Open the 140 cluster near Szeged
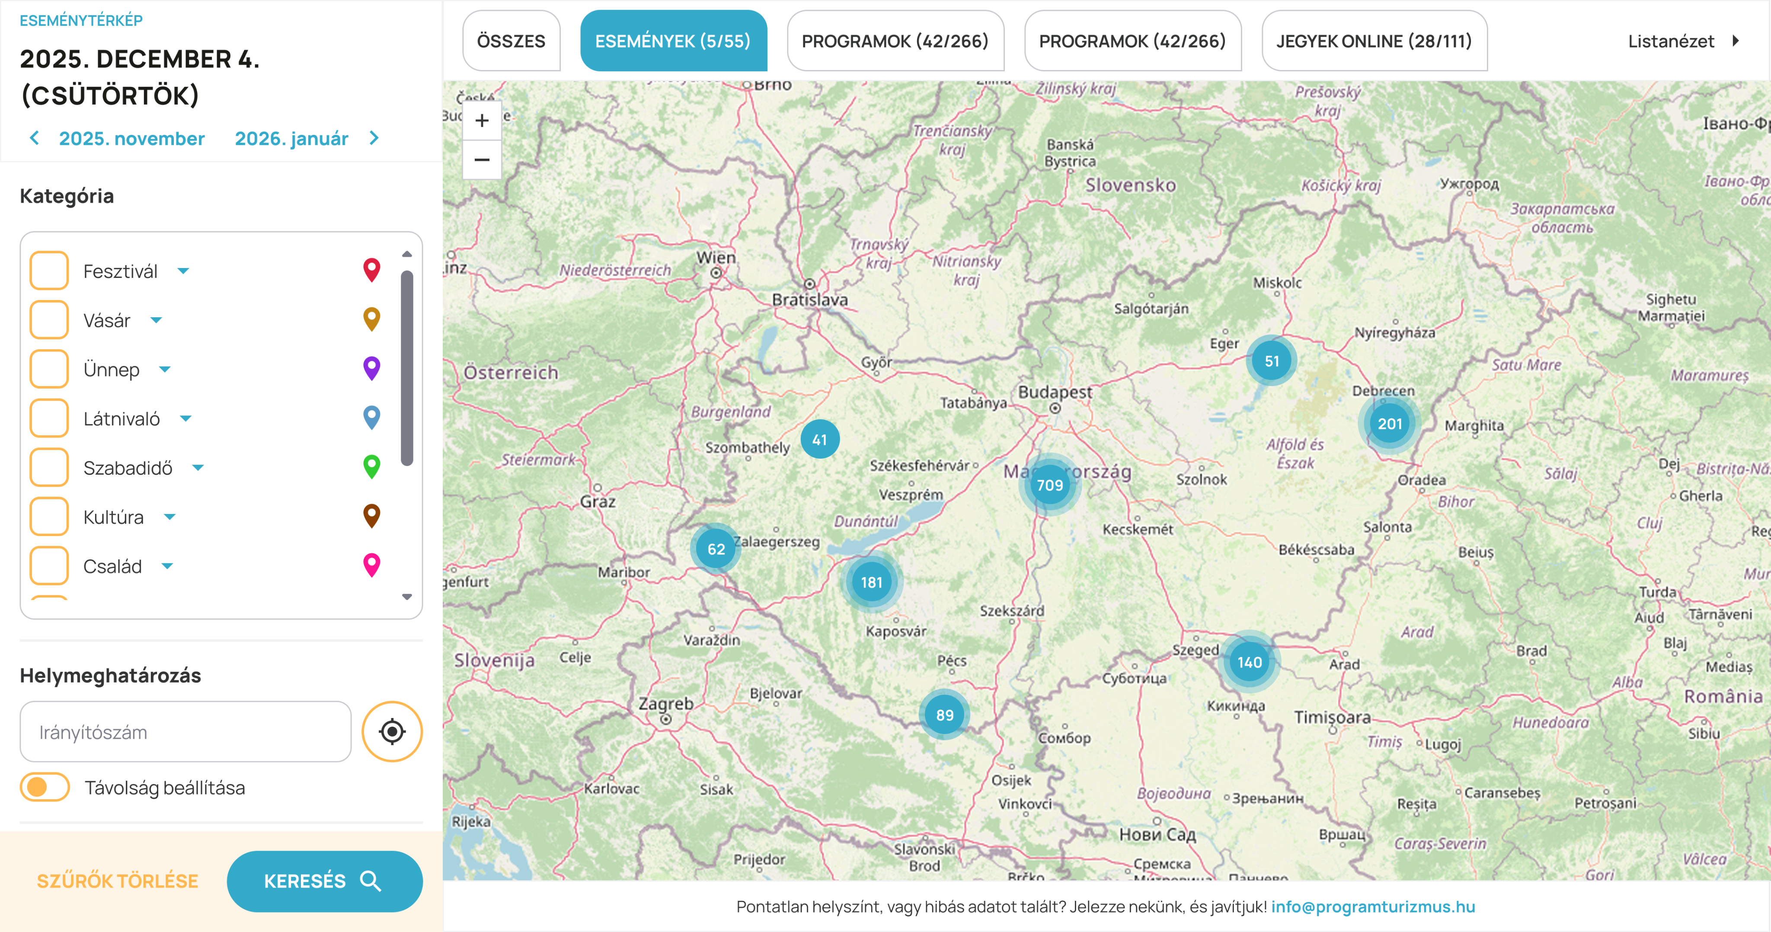The image size is (1771, 932). (x=1249, y=662)
